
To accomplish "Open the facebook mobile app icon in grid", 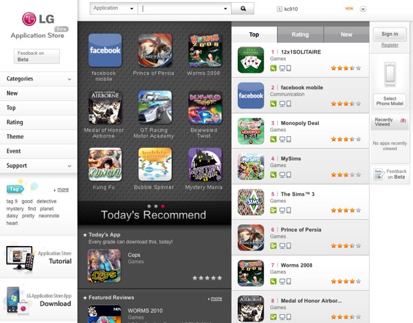I will [105, 50].
